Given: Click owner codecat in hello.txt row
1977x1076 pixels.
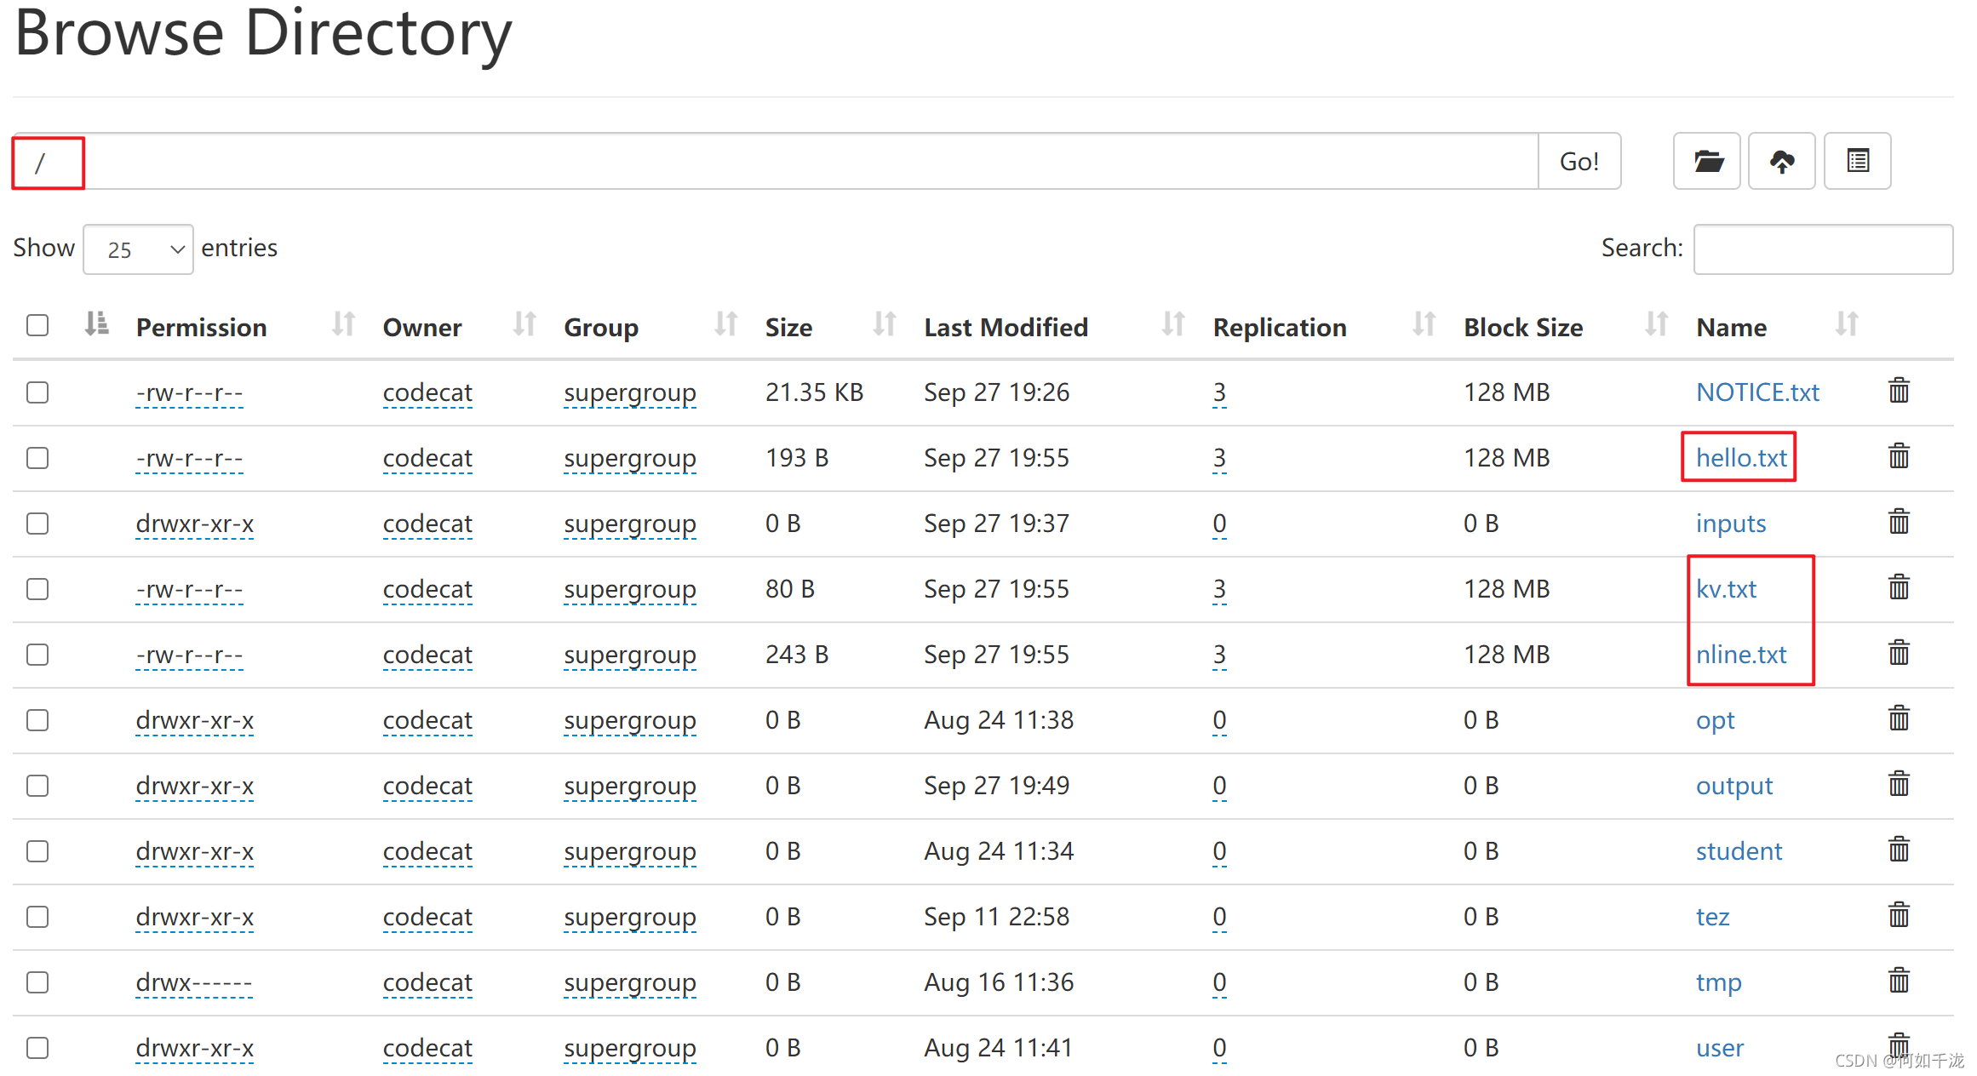Looking at the screenshot, I should click(x=427, y=459).
